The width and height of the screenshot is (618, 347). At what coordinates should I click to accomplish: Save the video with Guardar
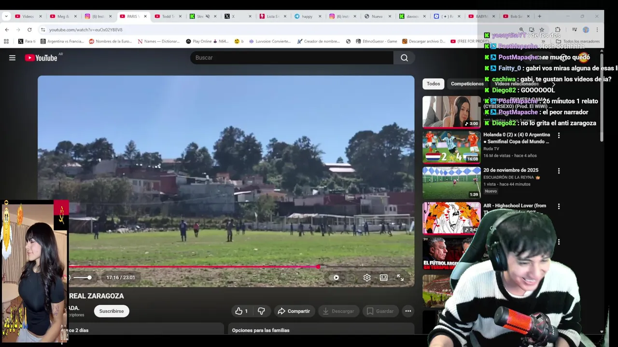pos(380,311)
